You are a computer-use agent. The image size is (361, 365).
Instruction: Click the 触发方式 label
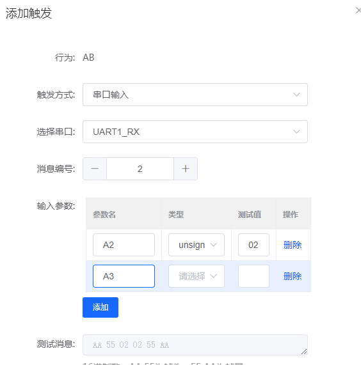56,95
